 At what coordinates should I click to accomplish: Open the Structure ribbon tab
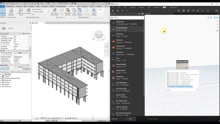pos(19,7)
